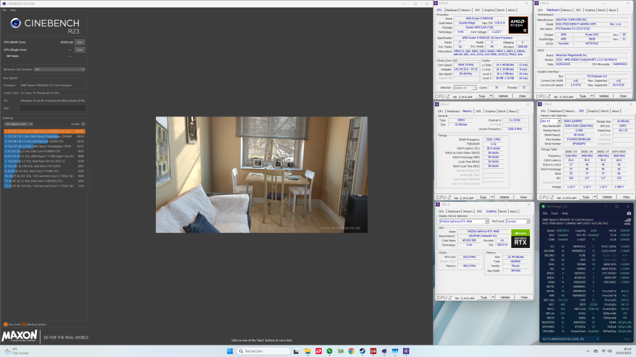
Task: Select the Xeon W-3265M ranking row
Action: 45,141
